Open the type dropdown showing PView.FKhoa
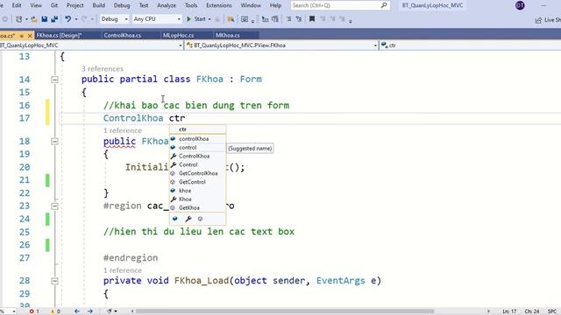 click(281, 45)
